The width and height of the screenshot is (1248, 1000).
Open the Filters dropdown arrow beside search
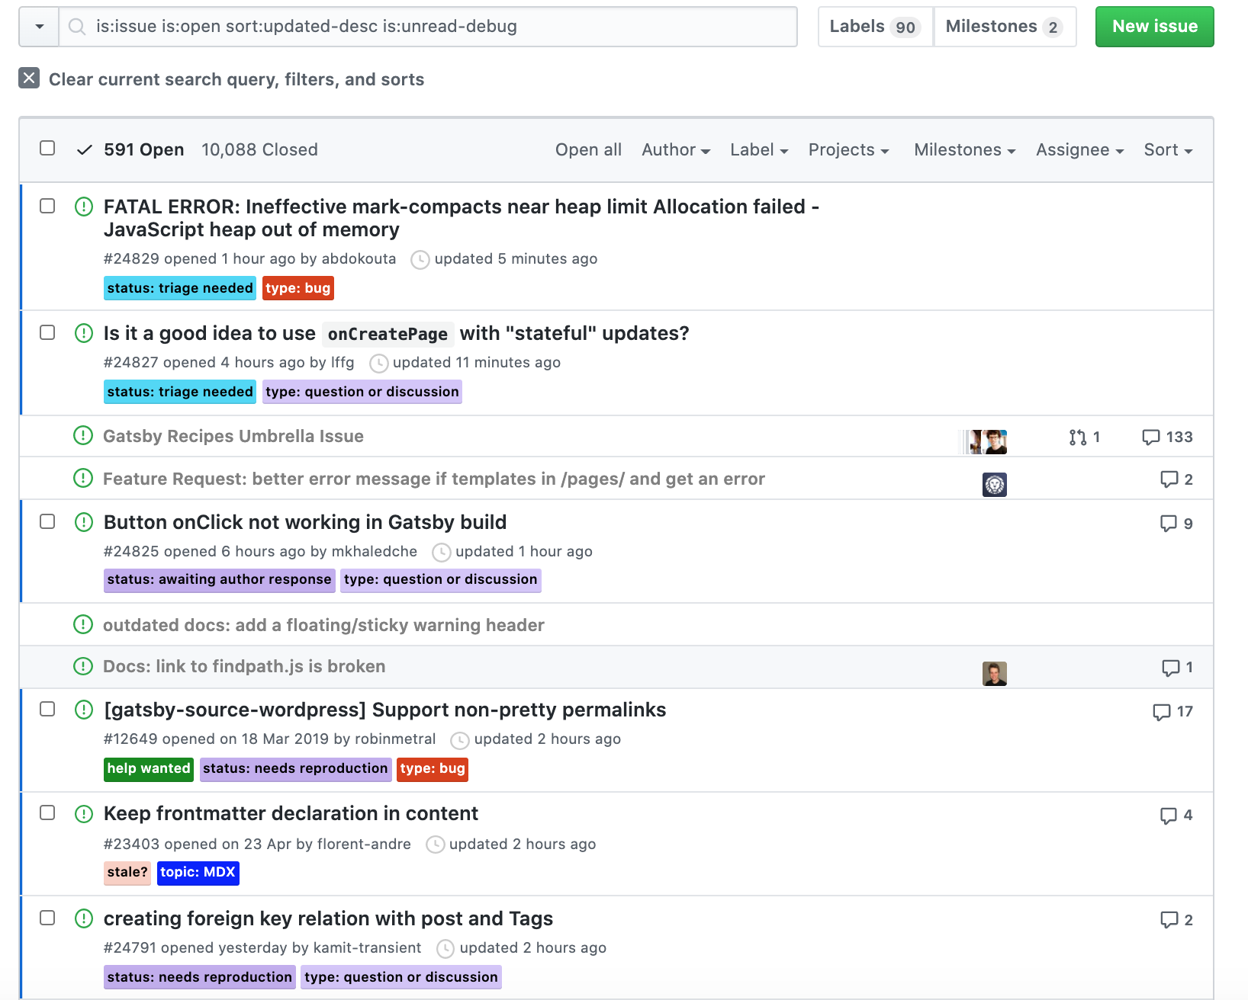point(39,27)
